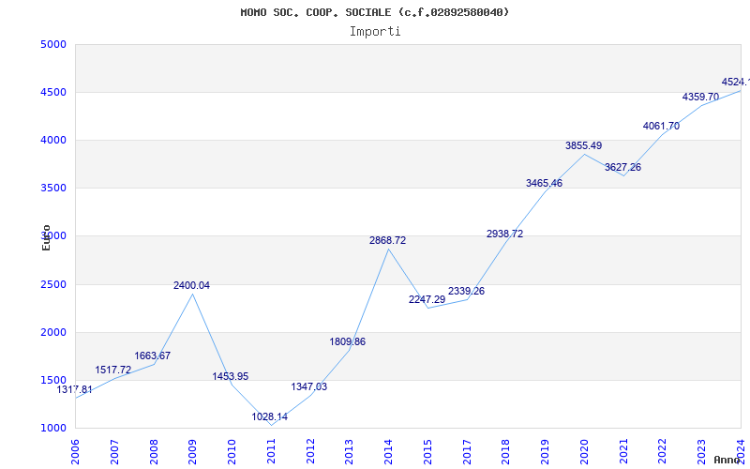The height and width of the screenshot is (469, 750).
Task: Click the 2012 year axis label
Action: click(310, 451)
